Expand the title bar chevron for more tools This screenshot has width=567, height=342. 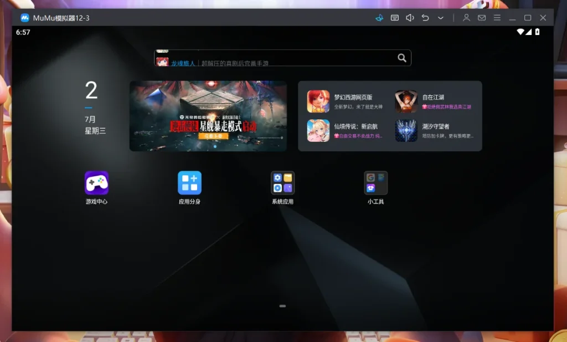(441, 18)
